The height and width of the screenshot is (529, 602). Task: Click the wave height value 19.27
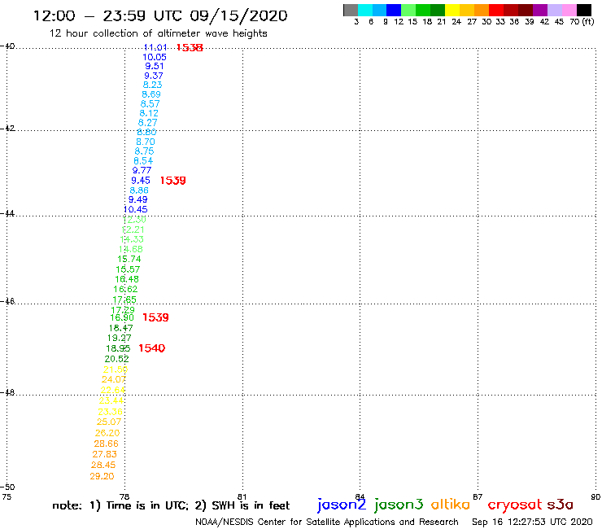pos(119,338)
